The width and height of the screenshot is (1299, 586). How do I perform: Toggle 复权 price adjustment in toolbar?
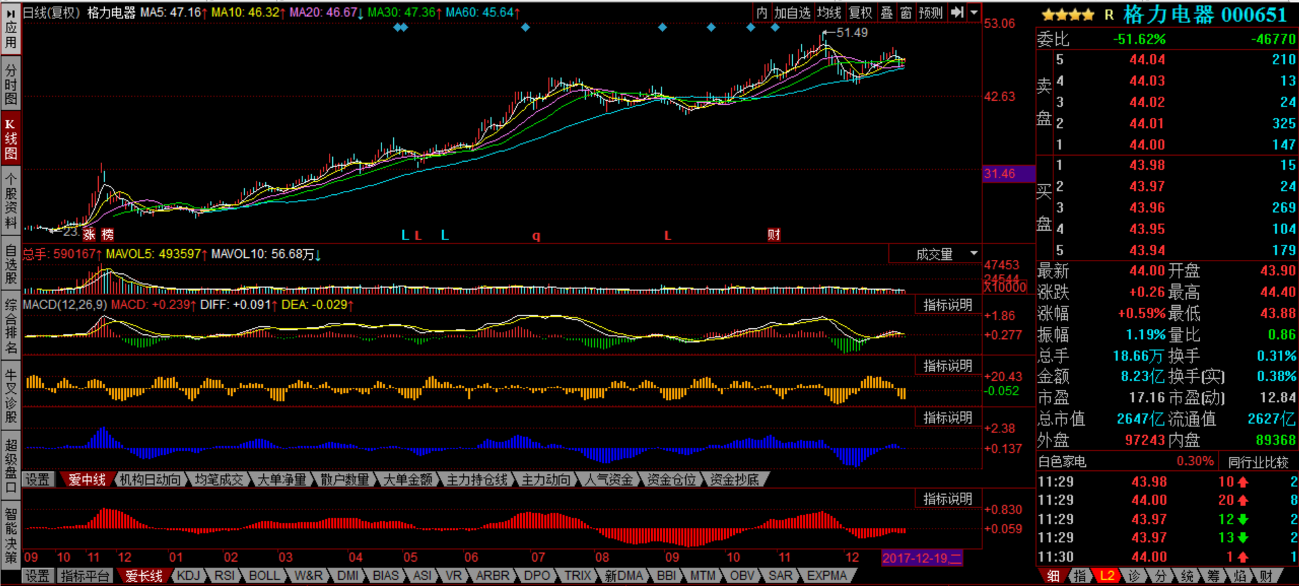(861, 13)
